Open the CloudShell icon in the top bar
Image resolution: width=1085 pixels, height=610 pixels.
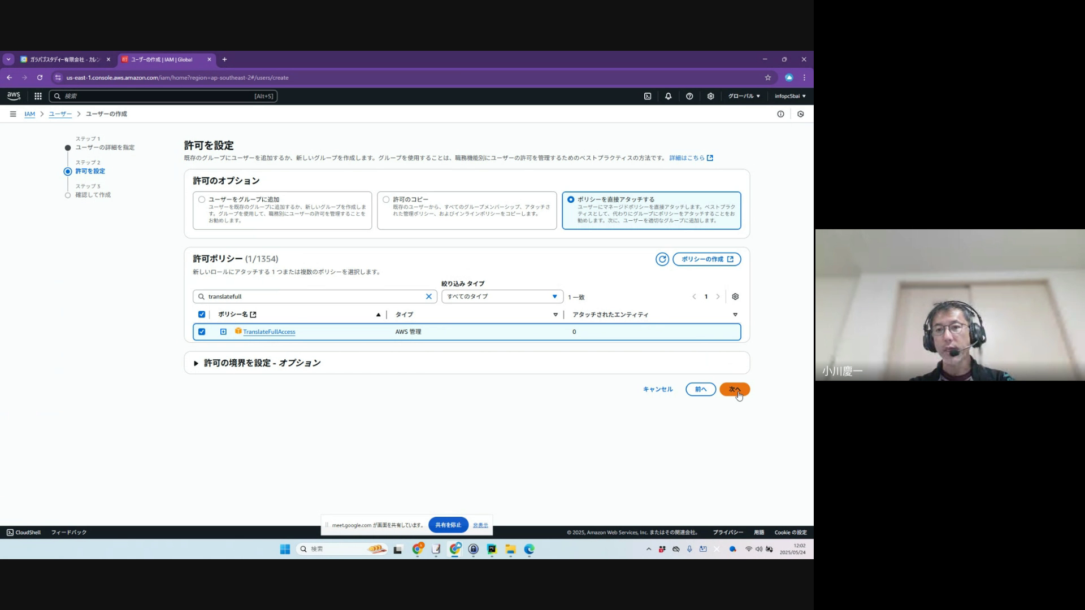pyautogui.click(x=648, y=96)
